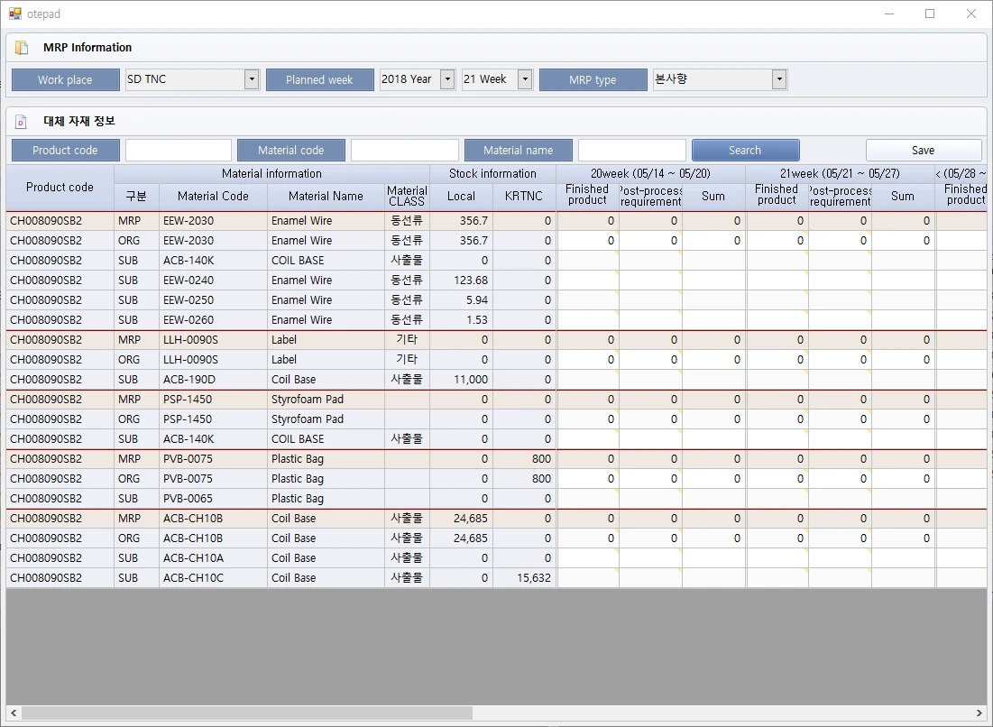Select the ACB-CH10C material code cell
The width and height of the screenshot is (993, 727).
(x=214, y=577)
